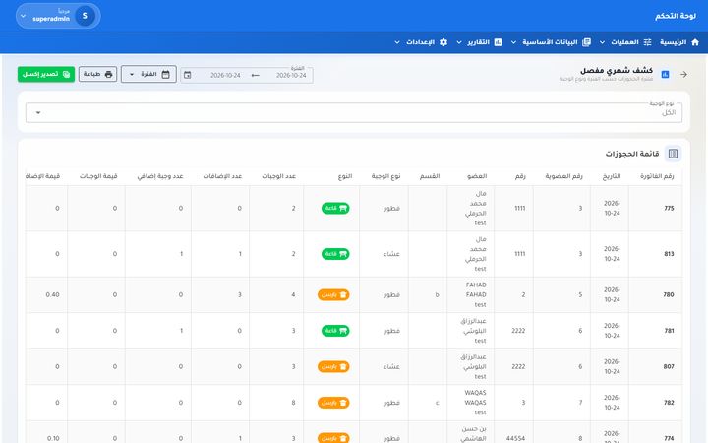Click the العضو column header
This screenshot has width=708, height=443.
(x=477, y=176)
